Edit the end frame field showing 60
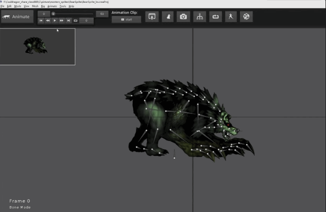 pyautogui.click(x=102, y=14)
